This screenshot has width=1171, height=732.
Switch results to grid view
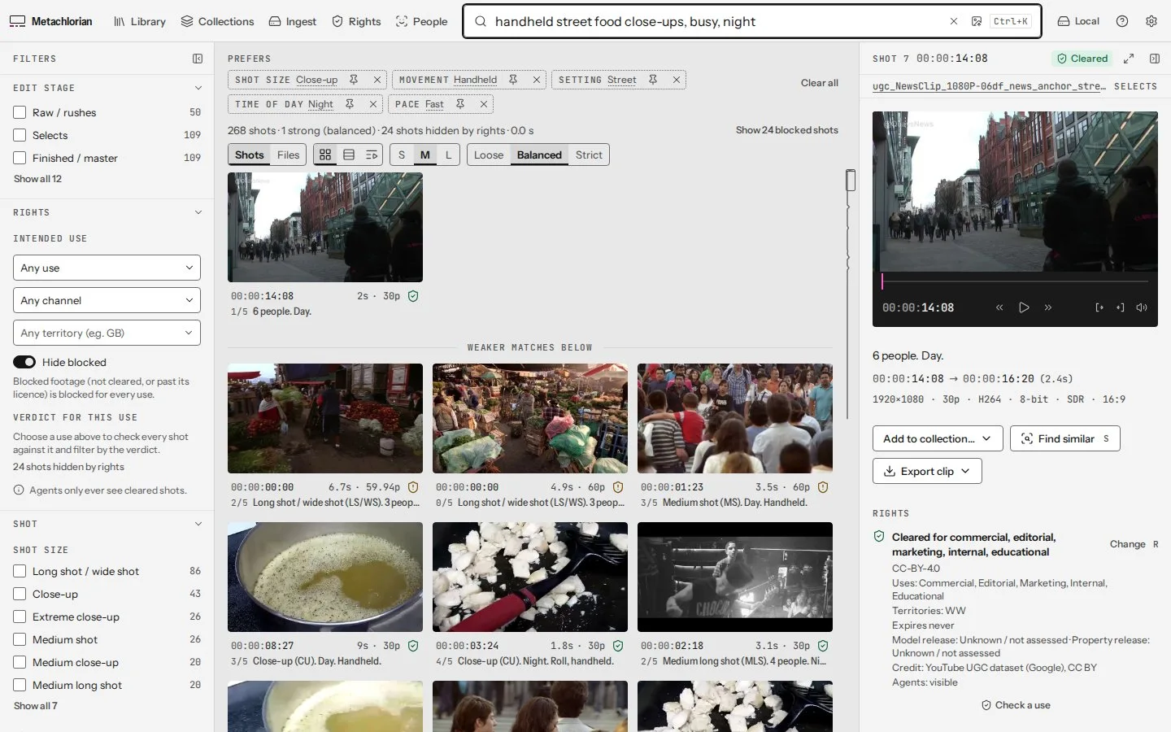pos(325,155)
